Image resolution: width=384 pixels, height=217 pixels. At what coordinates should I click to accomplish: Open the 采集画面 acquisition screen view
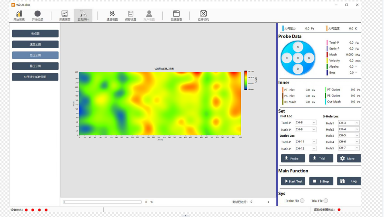coord(65,16)
